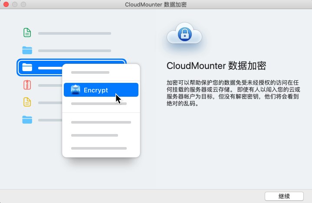312x203 pixels.
Task: Click the green document file icon
Action: 27,33
